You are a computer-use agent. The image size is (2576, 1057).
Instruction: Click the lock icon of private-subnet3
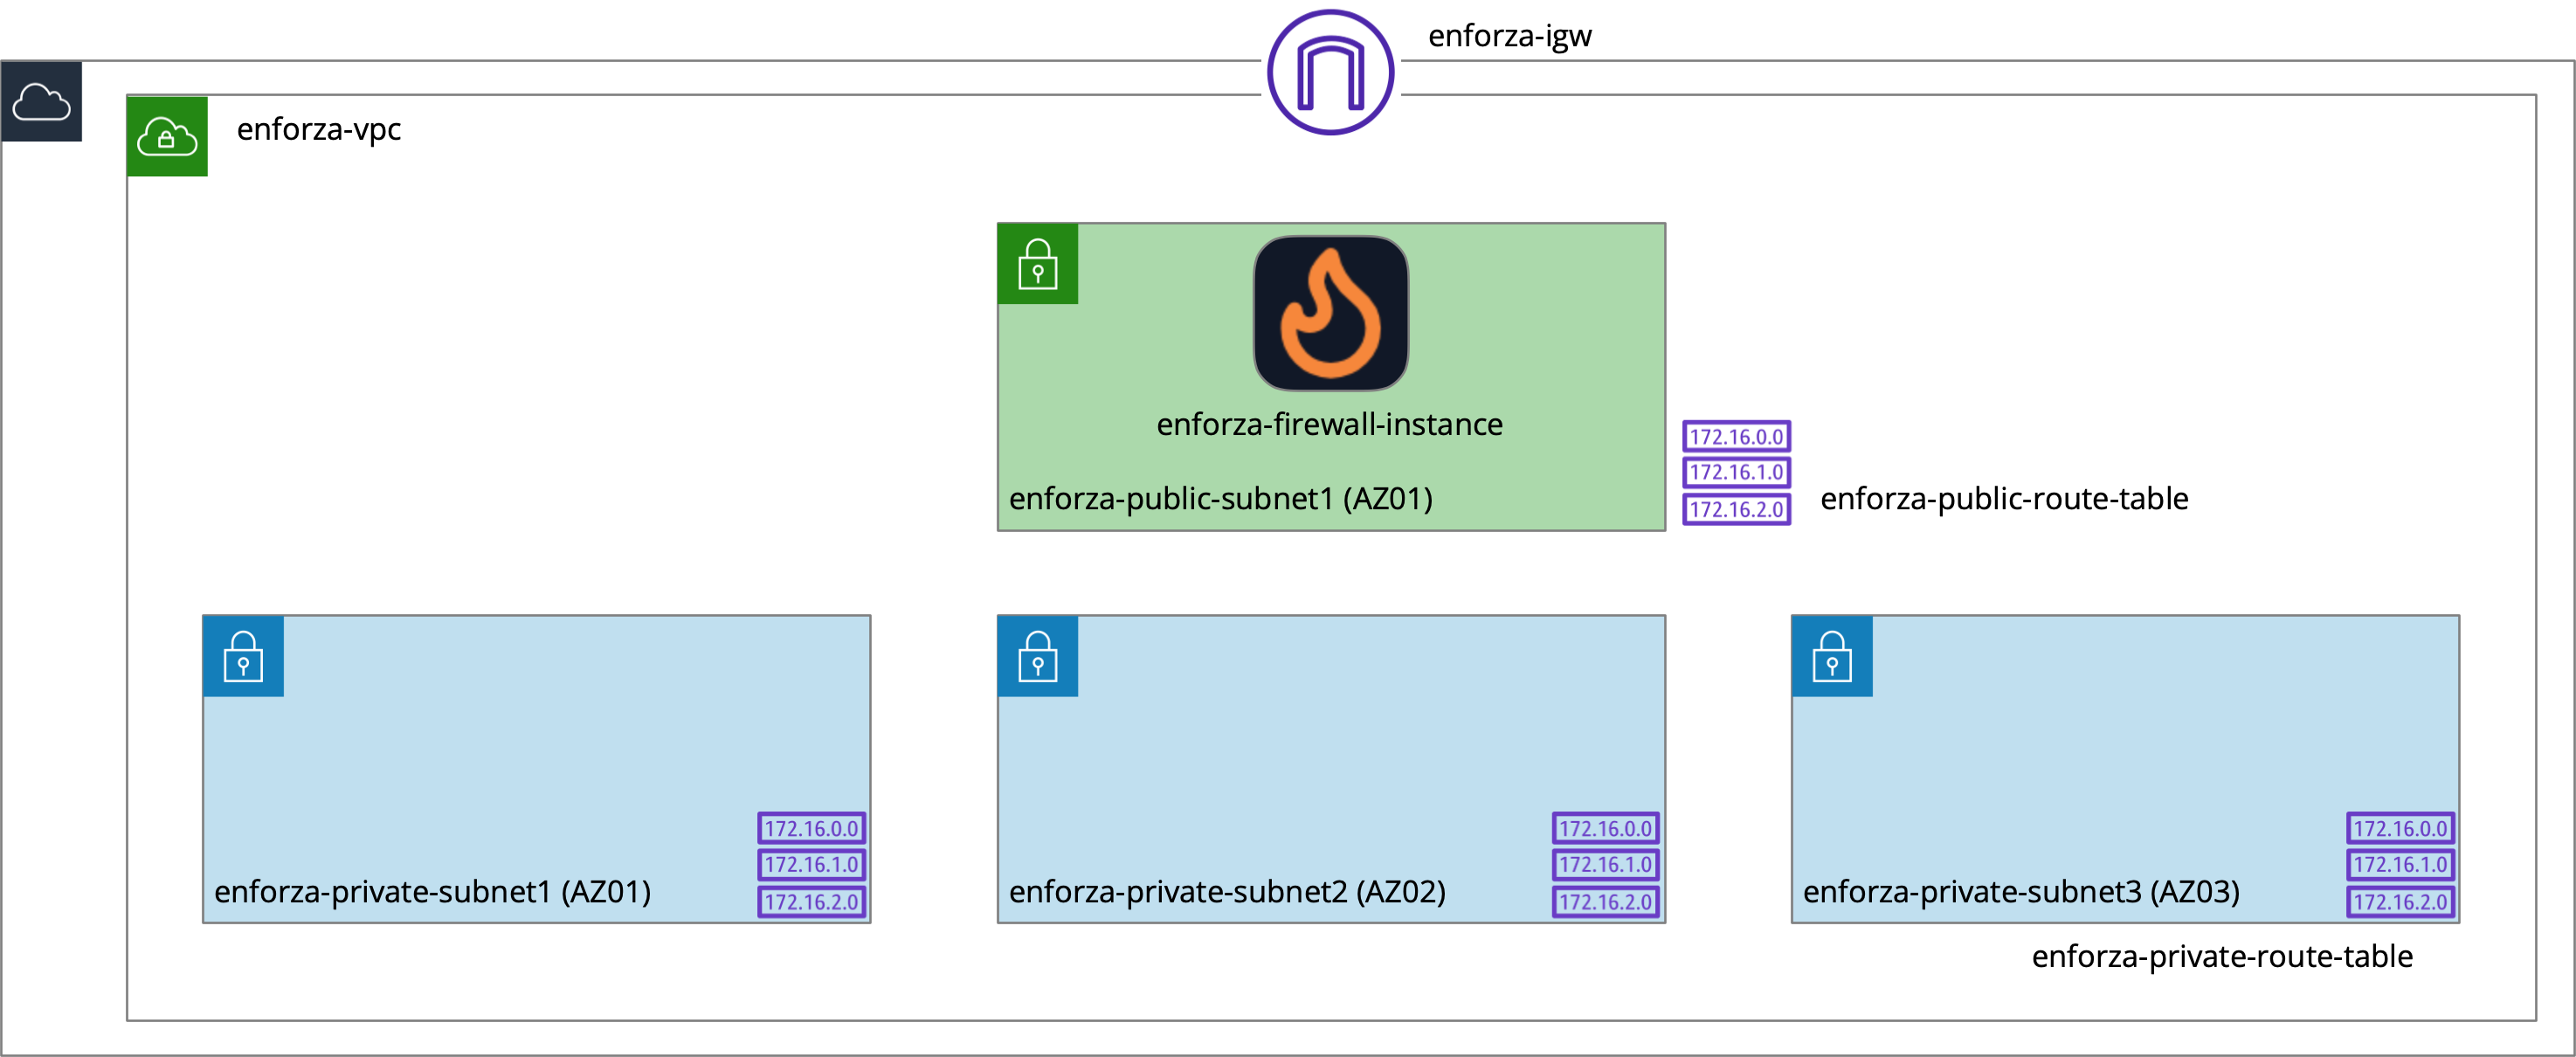click(1832, 656)
